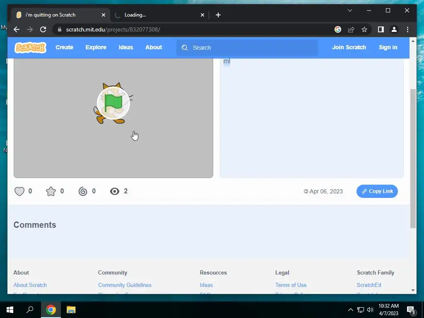This screenshot has height=318, width=424.
Task: Close the Loading tab
Action: (x=202, y=15)
